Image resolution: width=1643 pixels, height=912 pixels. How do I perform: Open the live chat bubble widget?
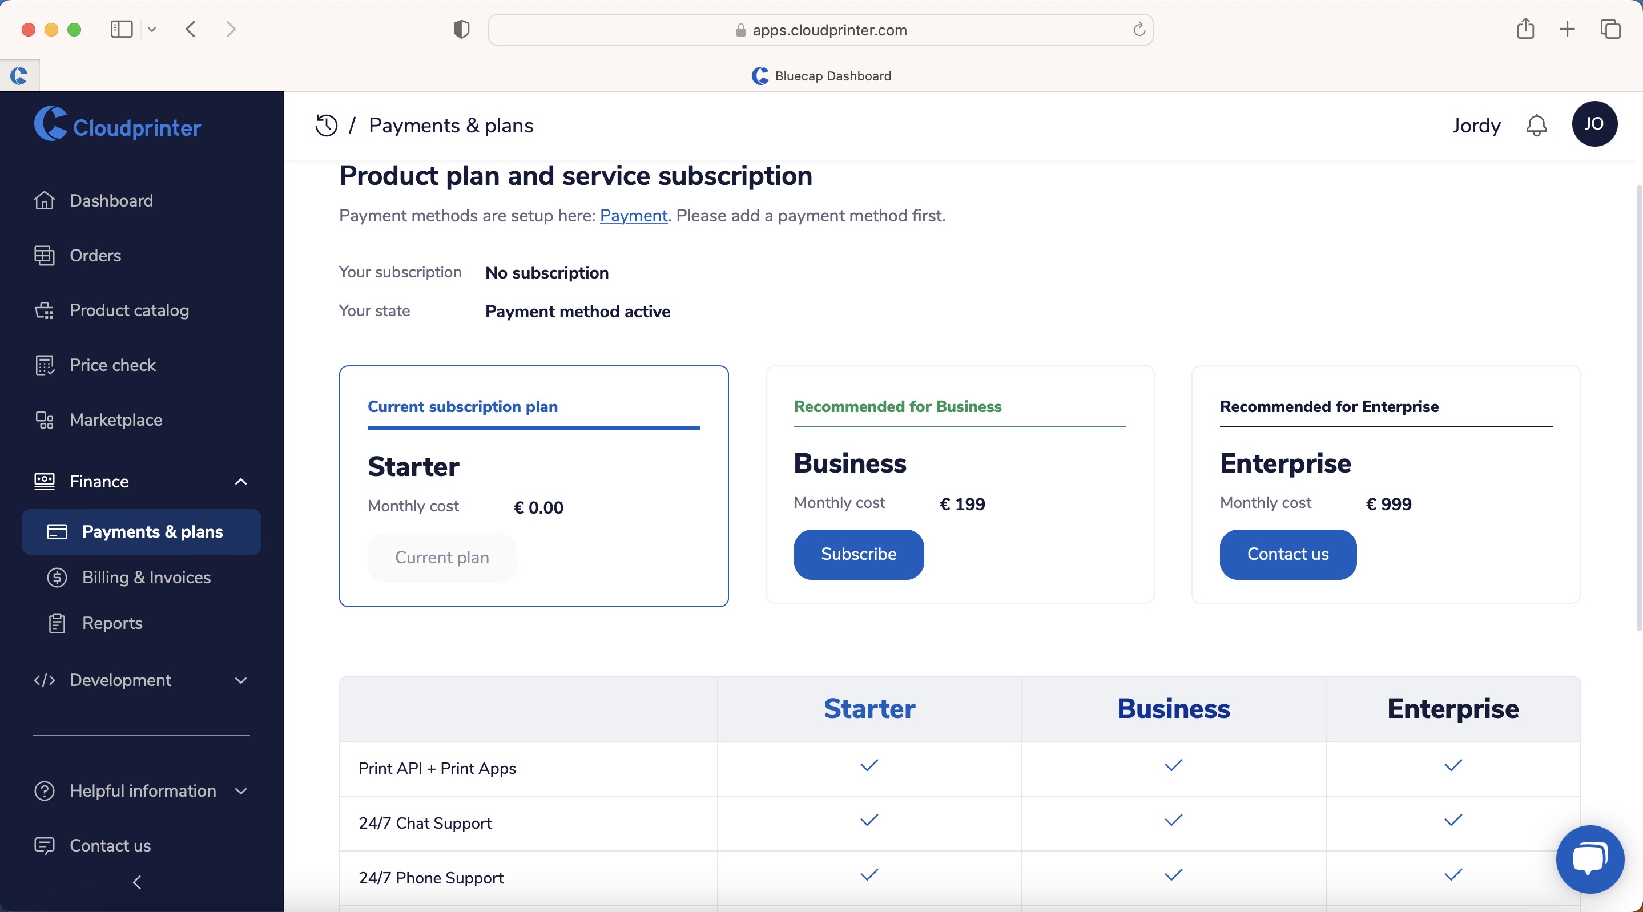(x=1589, y=859)
